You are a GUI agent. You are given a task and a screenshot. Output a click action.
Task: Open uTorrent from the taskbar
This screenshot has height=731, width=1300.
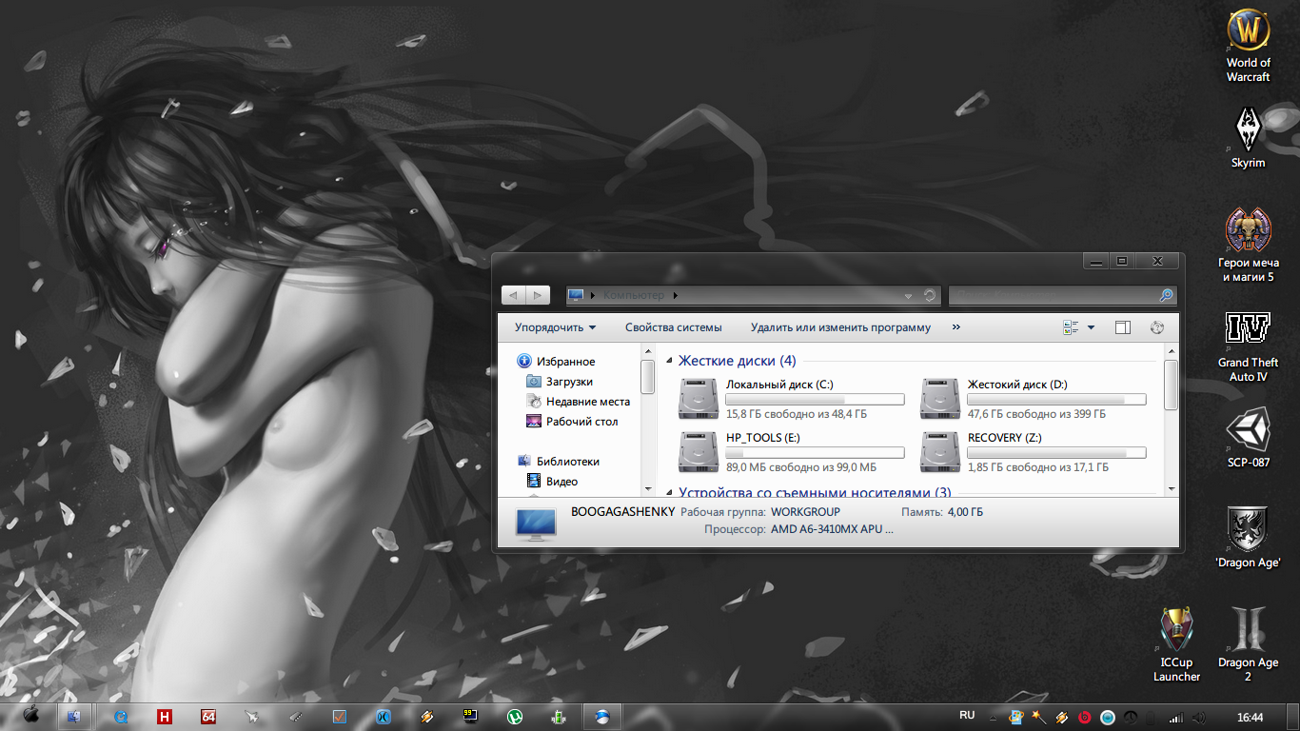coord(514,717)
